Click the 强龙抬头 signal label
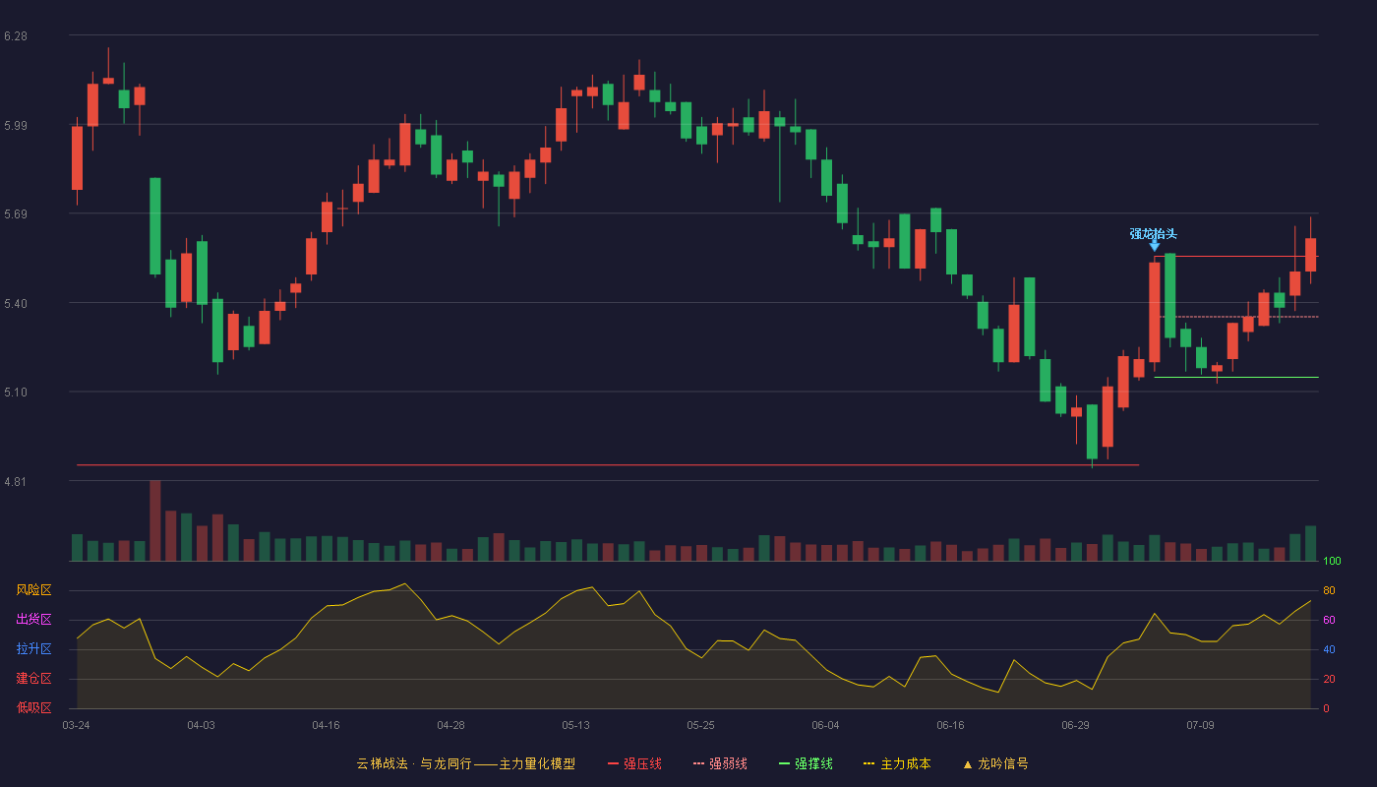 (x=1153, y=234)
